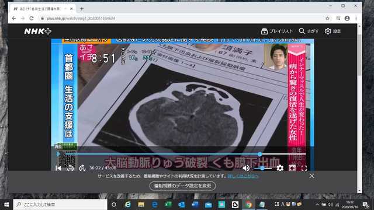Open Excel from the taskbar
The height and width of the screenshot is (210, 374).
[168, 204]
